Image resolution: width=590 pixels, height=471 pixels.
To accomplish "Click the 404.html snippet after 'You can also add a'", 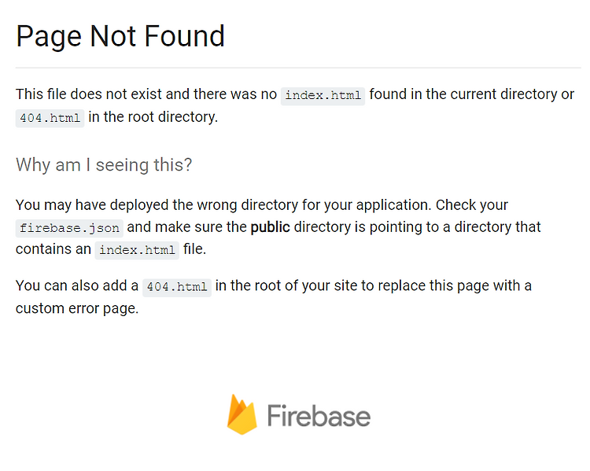I will [177, 288].
